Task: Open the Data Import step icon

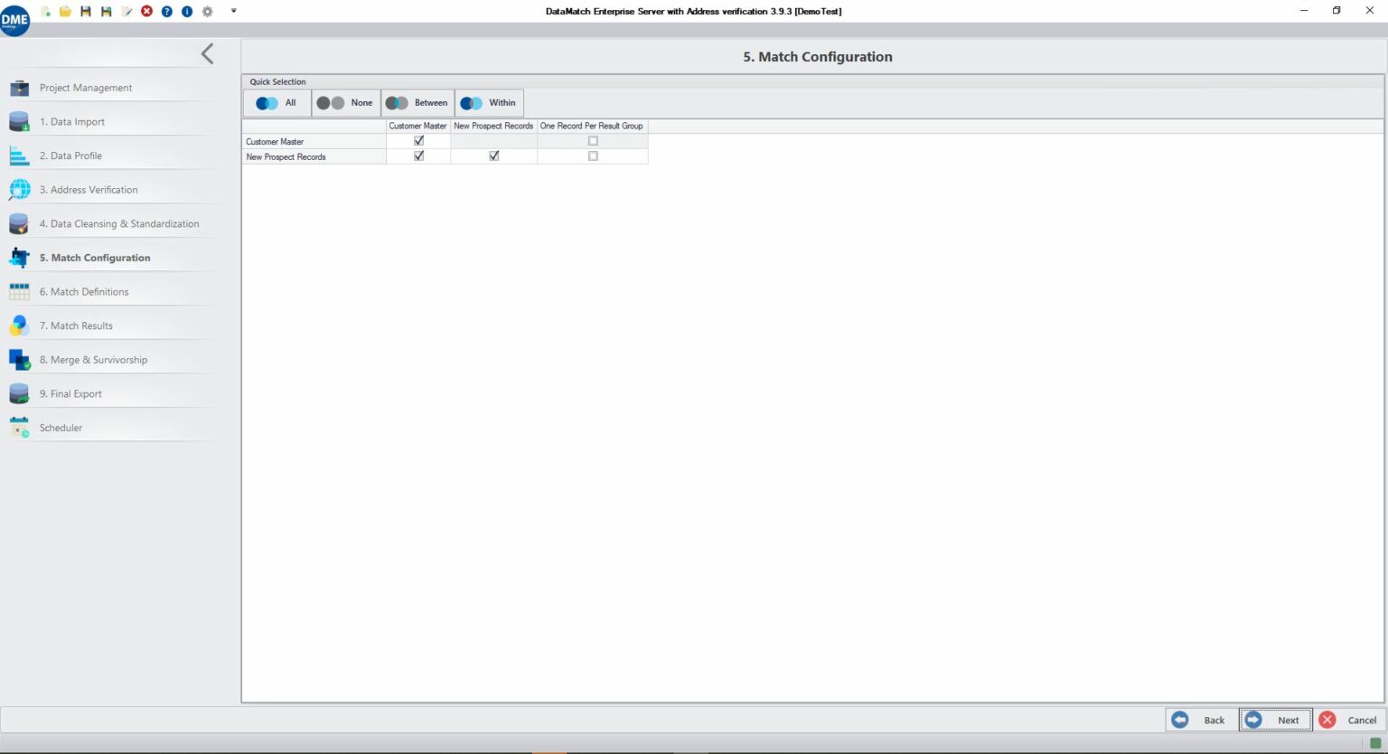Action: tap(19, 122)
